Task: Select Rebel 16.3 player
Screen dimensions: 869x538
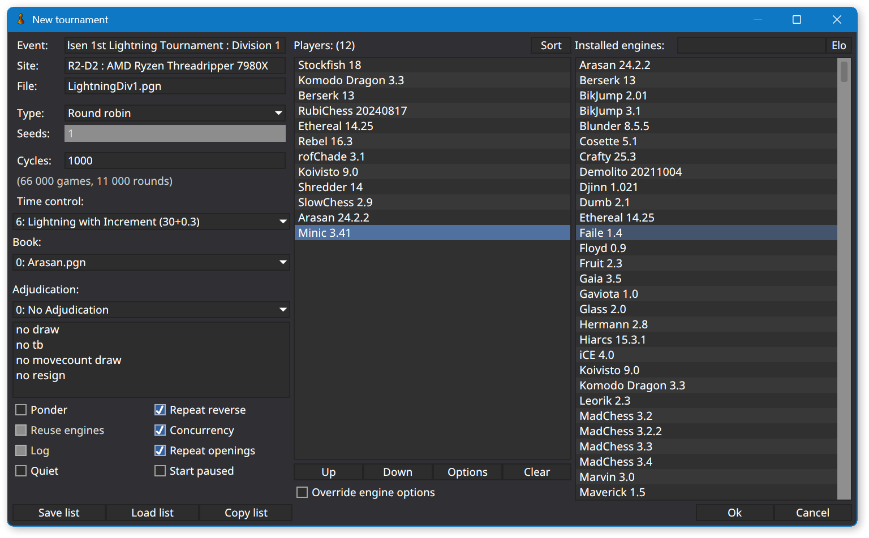Action: click(432, 141)
